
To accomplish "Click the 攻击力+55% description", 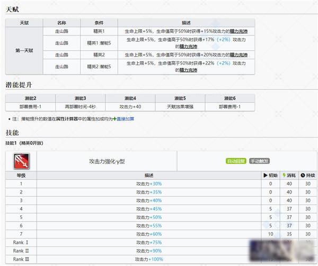I will coord(149,226).
